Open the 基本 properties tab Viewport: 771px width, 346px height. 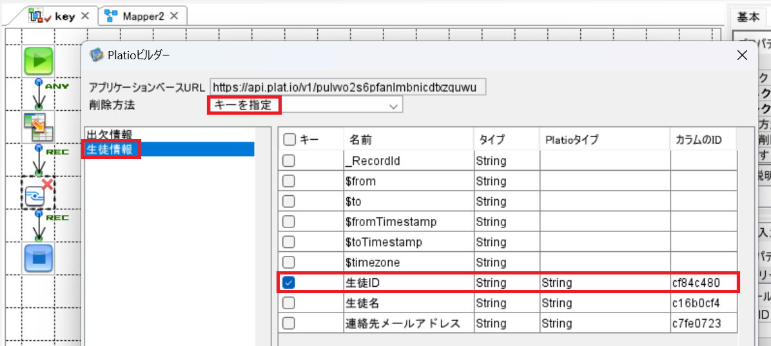[748, 17]
